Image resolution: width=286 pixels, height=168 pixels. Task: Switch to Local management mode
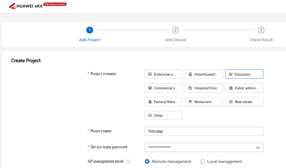tap(203, 161)
